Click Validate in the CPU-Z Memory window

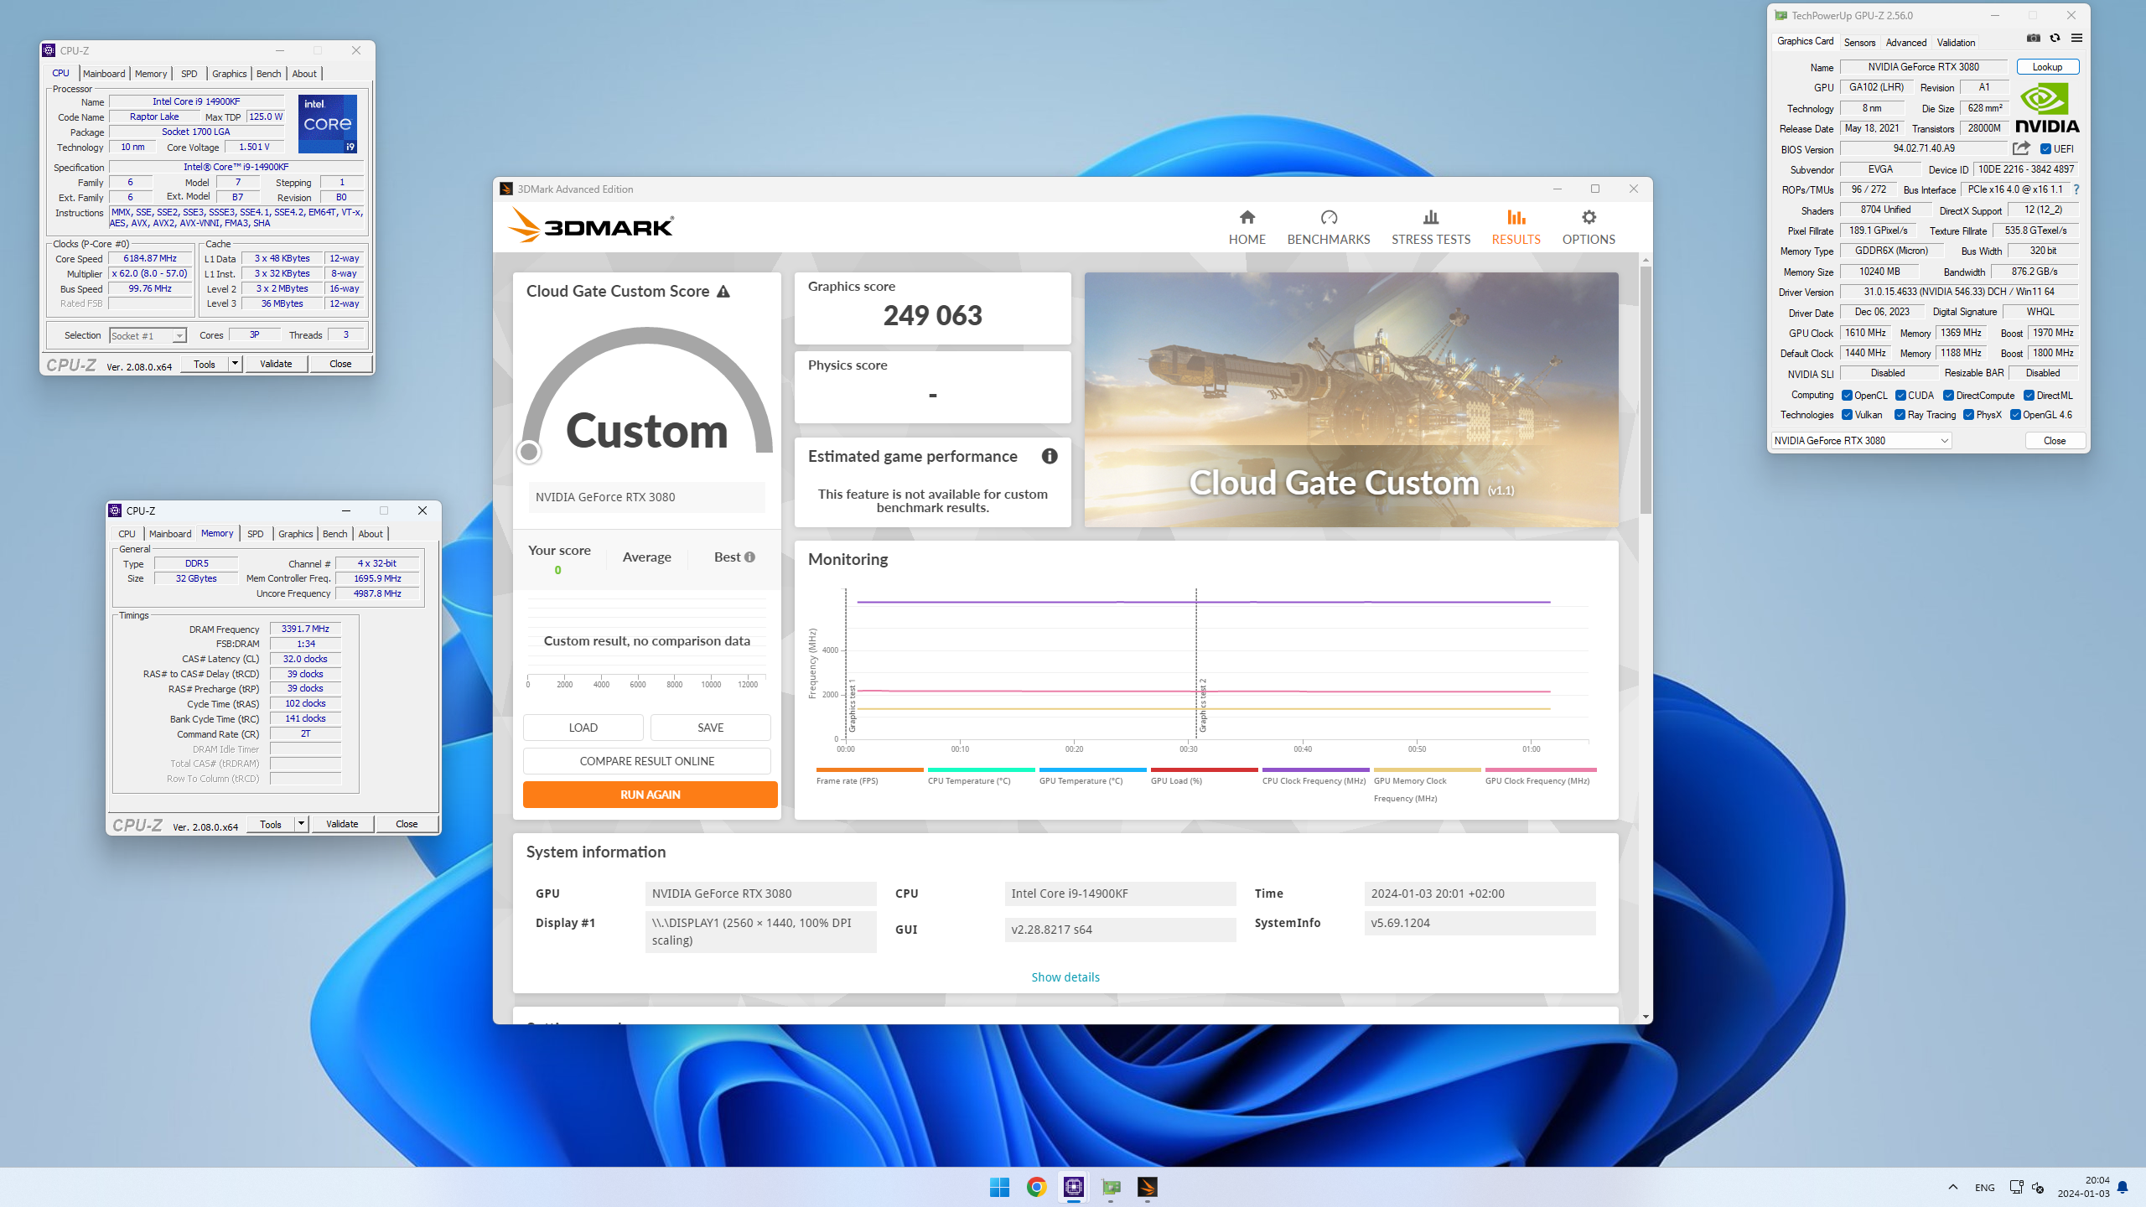tap(341, 824)
